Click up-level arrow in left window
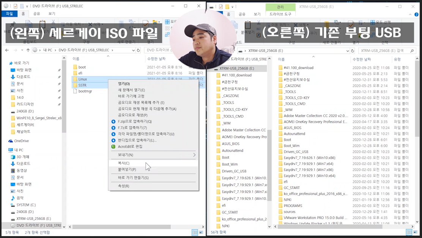The image size is (422, 238). pyautogui.click(x=28, y=50)
